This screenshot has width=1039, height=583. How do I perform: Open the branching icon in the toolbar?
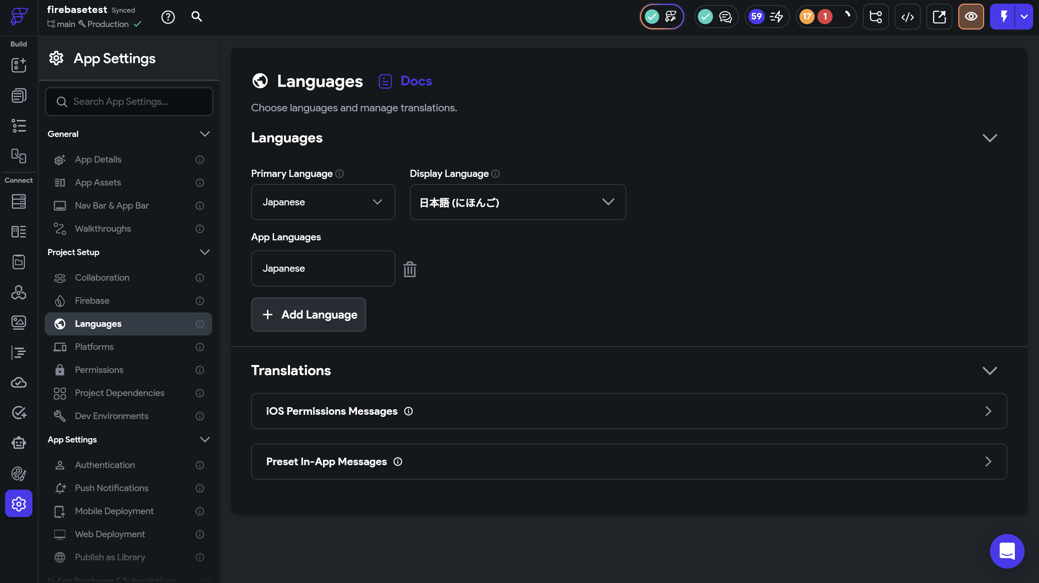(876, 17)
